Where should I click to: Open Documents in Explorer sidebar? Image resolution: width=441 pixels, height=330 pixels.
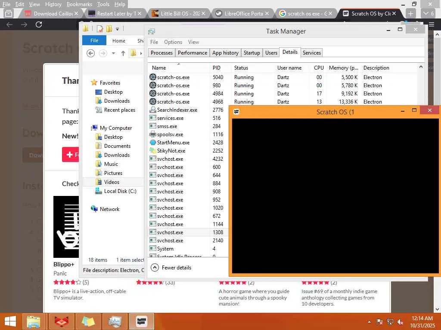click(113, 146)
